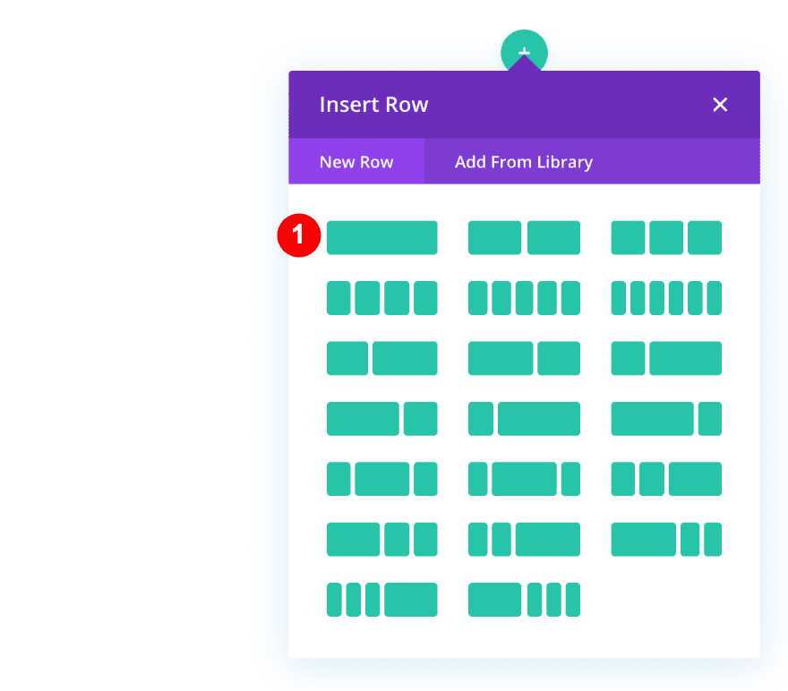
Task: Select the bottom-left column layout option
Action: point(382,600)
